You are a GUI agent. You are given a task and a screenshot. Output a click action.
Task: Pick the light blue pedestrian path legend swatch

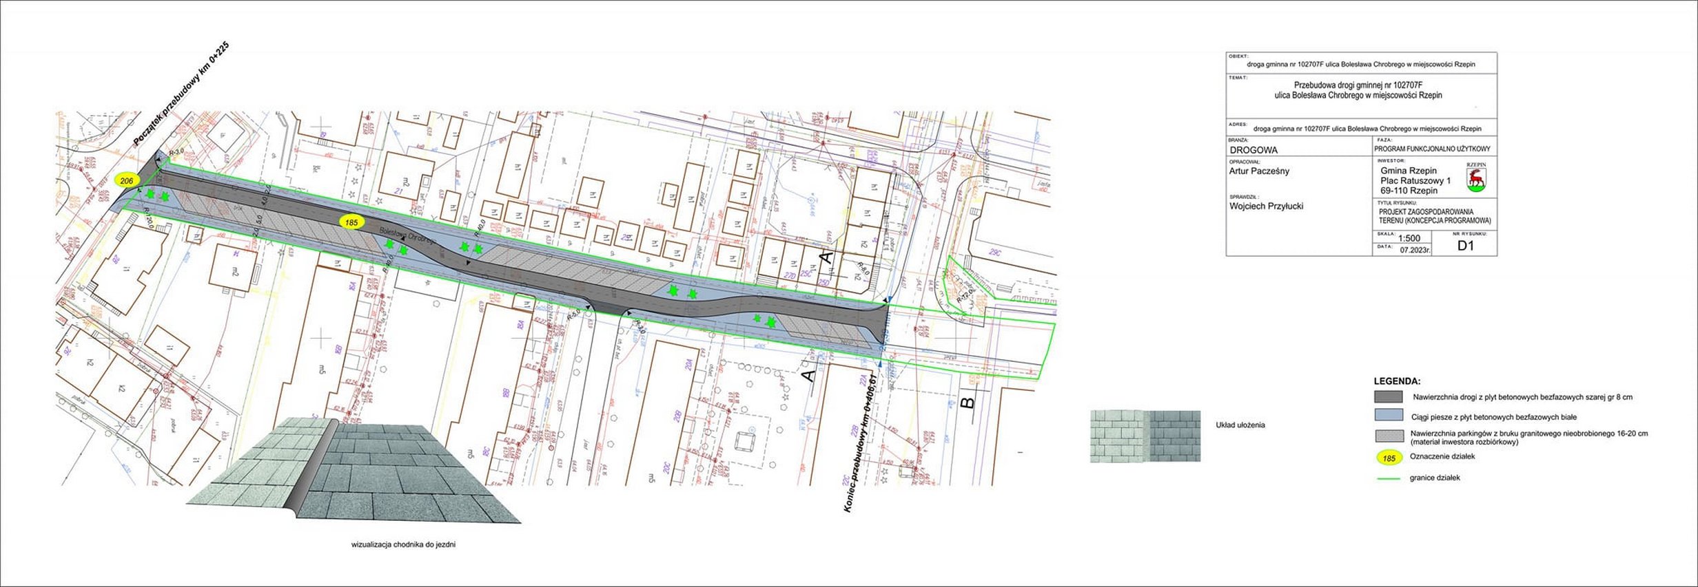[1388, 416]
